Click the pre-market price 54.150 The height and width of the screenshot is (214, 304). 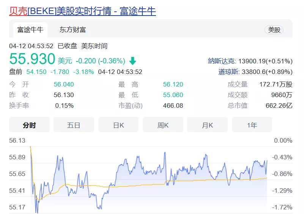pyautogui.click(x=36, y=72)
